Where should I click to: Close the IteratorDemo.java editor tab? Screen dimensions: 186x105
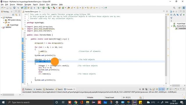tap(40, 12)
